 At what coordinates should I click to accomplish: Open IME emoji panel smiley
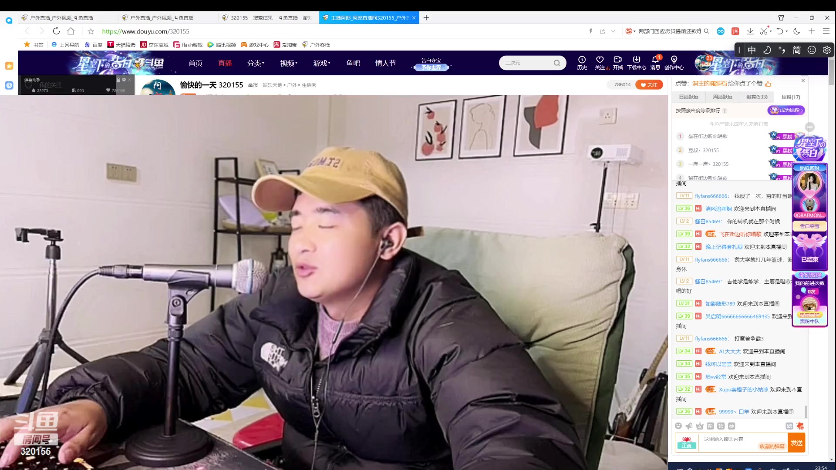coord(812,50)
